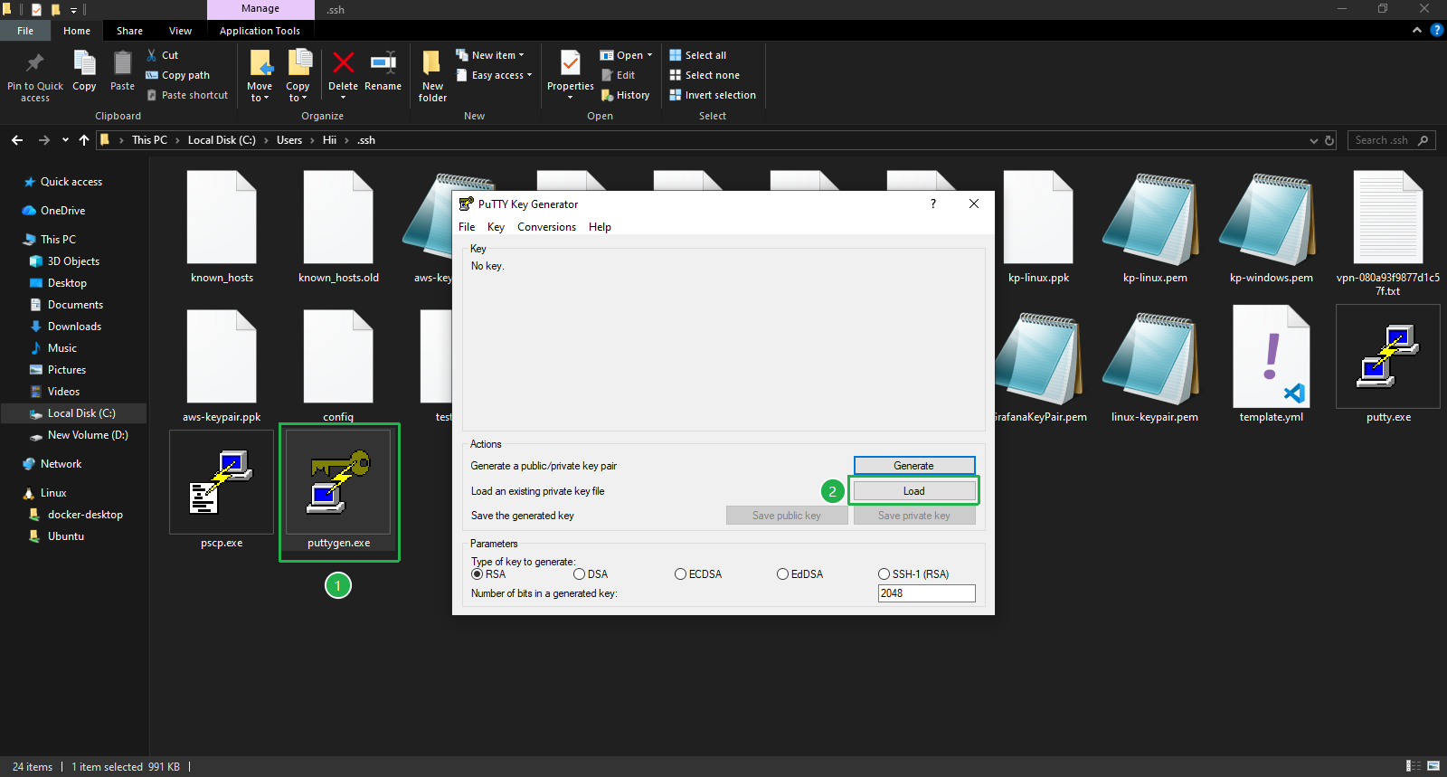Open recent locations dropdown beside forward arrow
This screenshot has width=1447, height=777.
click(x=65, y=140)
